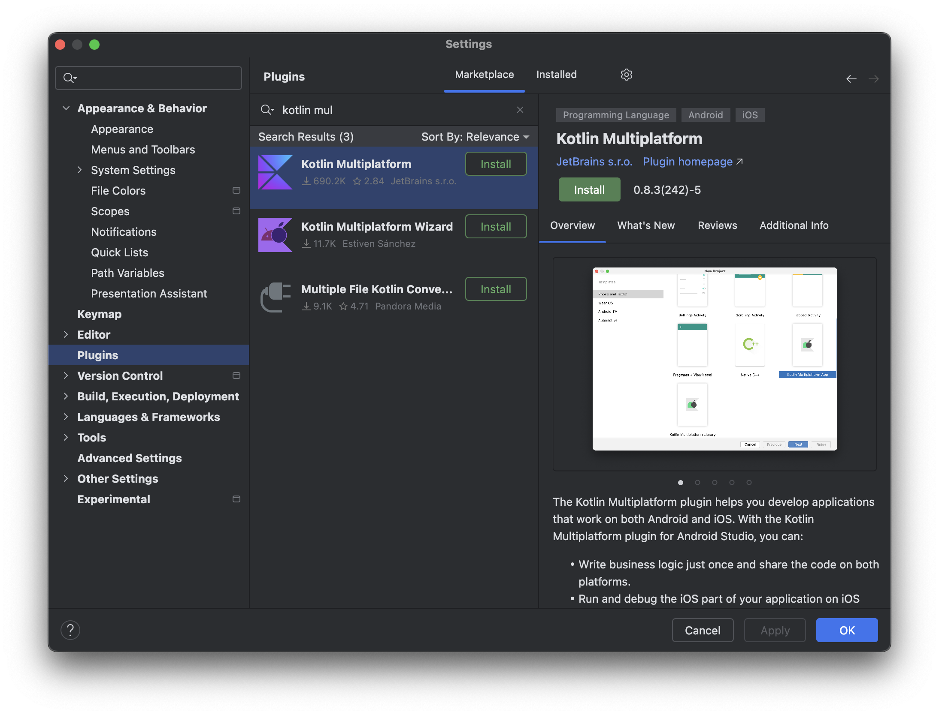Collapse the Appearance & Behavior section

(66, 108)
